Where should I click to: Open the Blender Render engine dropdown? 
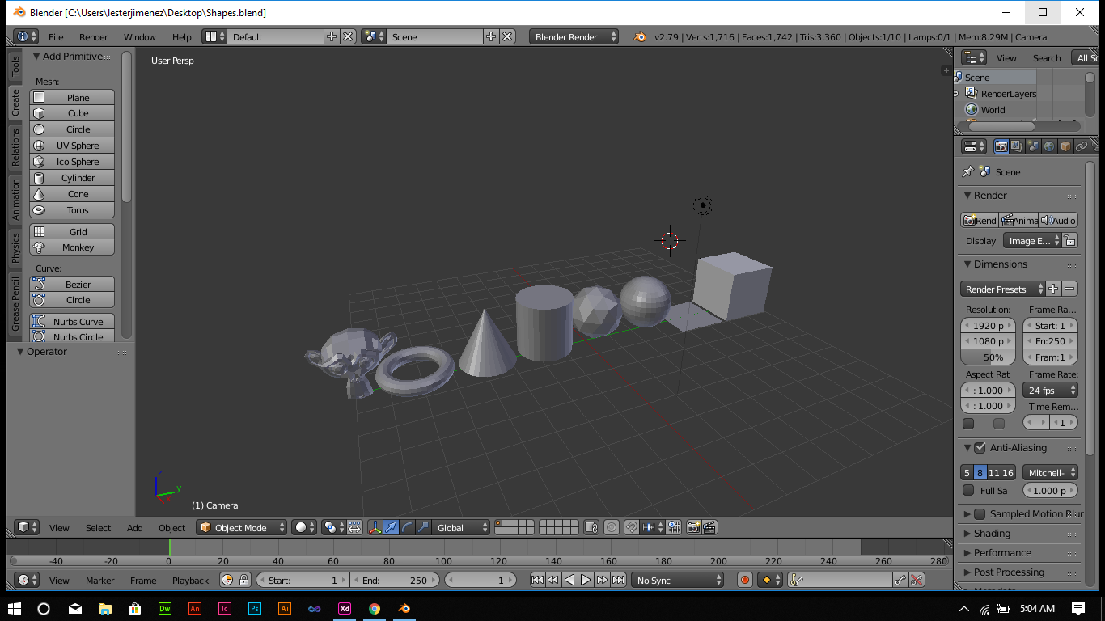[x=574, y=36]
